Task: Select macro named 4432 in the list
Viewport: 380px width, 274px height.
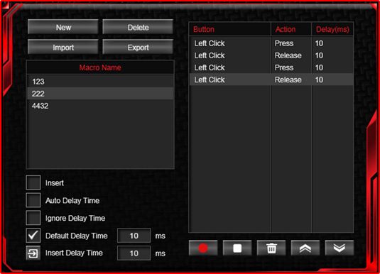Action: 100,106
